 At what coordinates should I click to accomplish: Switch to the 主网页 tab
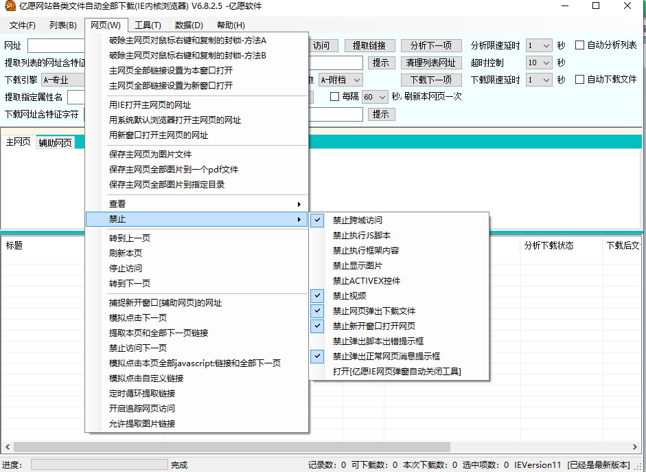[18, 142]
